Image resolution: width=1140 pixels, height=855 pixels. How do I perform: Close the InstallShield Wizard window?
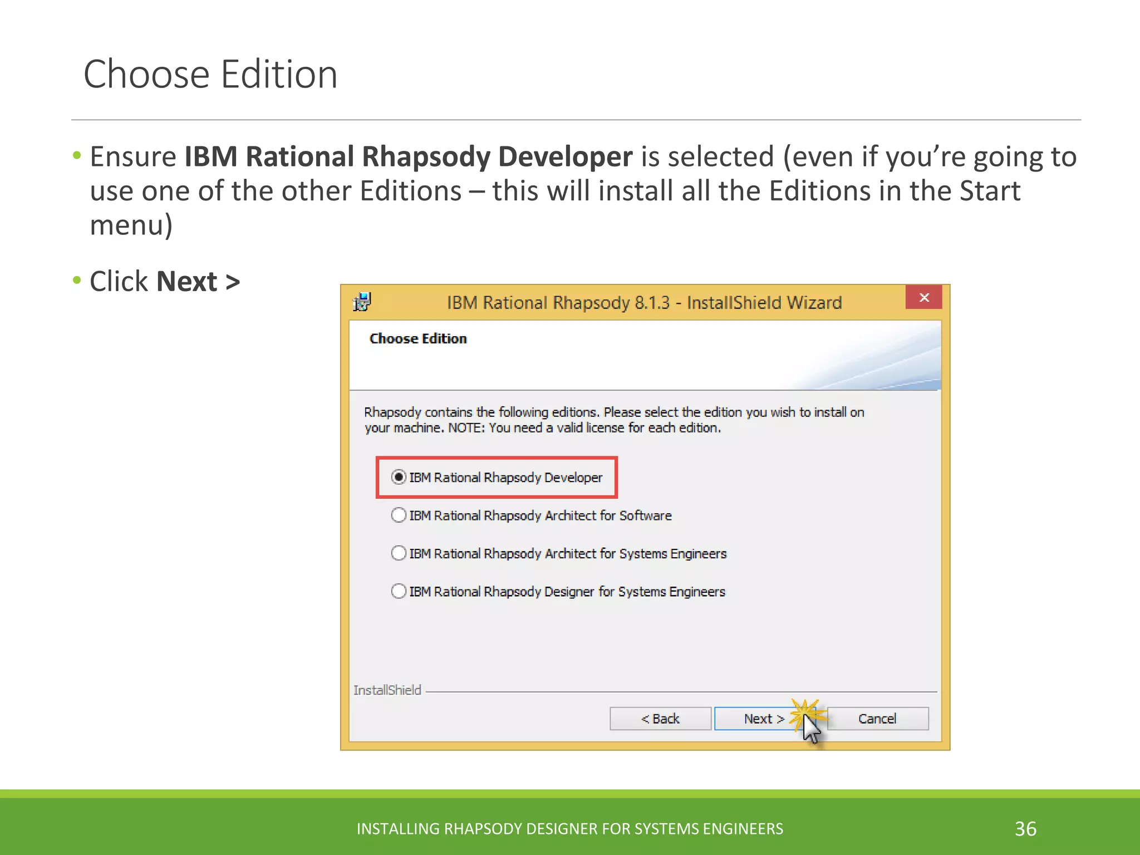[924, 297]
